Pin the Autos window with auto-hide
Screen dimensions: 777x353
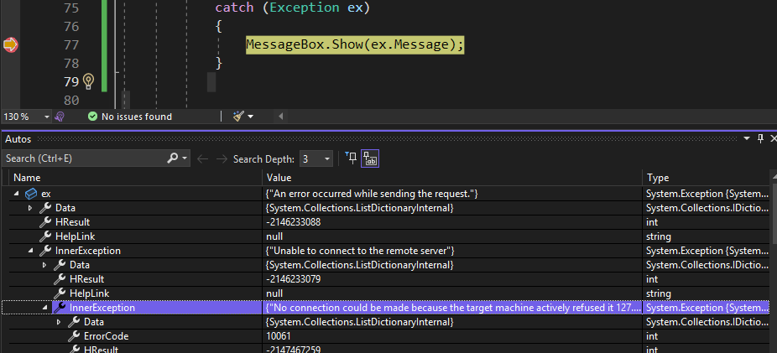pyautogui.click(x=761, y=139)
